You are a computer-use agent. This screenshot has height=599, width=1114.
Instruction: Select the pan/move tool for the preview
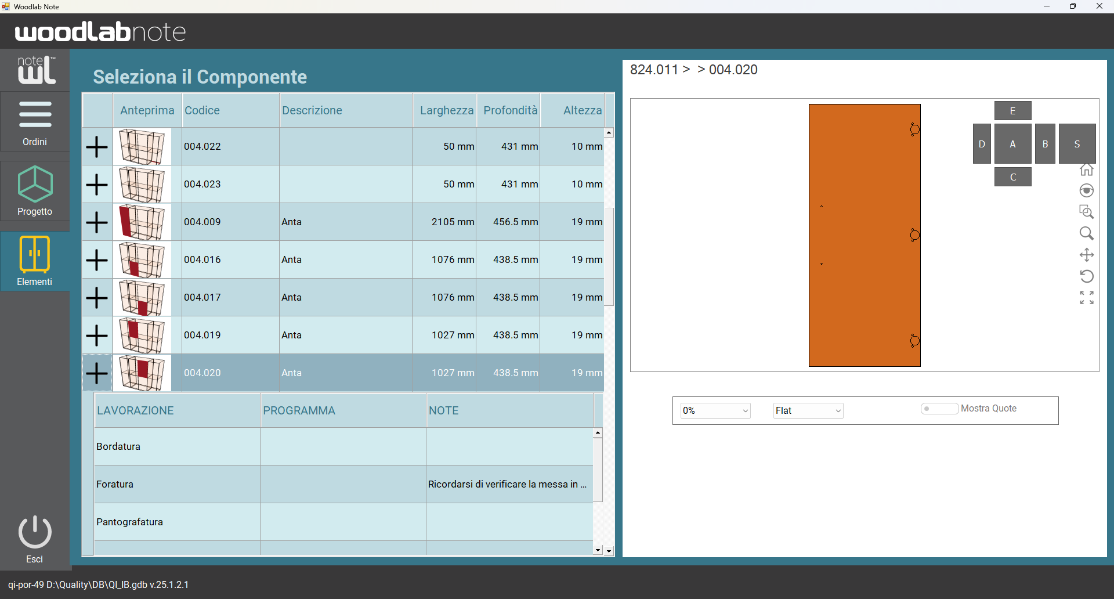1087,255
